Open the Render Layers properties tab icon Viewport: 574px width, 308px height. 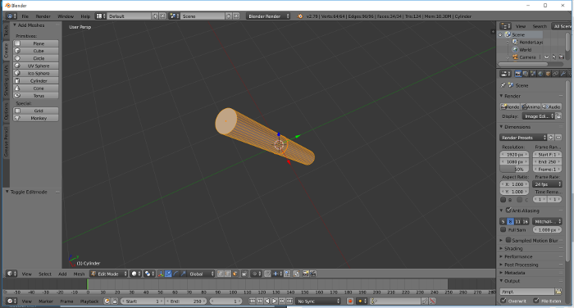click(526, 74)
